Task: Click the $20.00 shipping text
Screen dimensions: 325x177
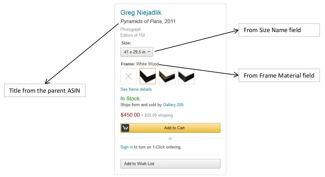Action: pos(159,115)
